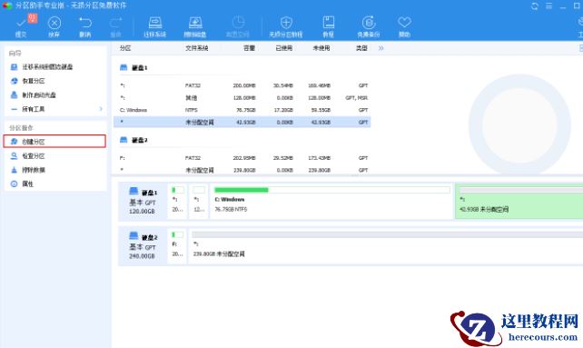
Task: Select C: Windows 76.79GB NTFS disk-map block
Action: (331, 202)
